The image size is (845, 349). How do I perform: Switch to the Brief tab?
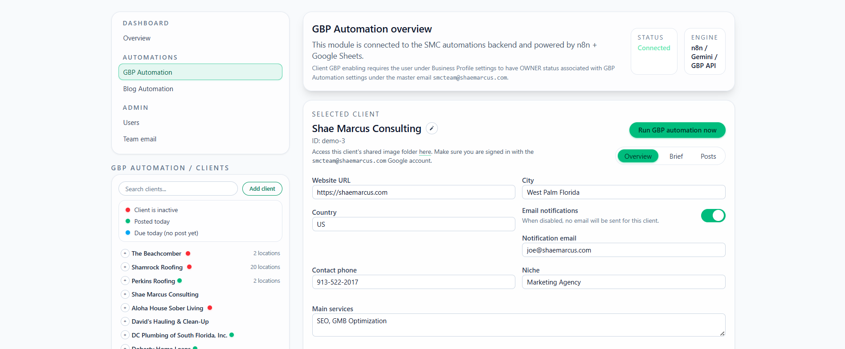676,156
